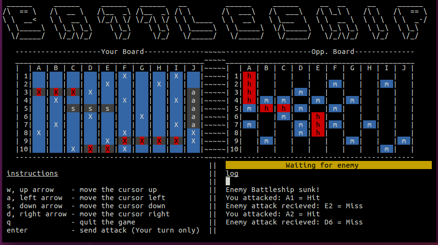
Task: Click red X cell D10 on Your Board
Action: pos(90,149)
